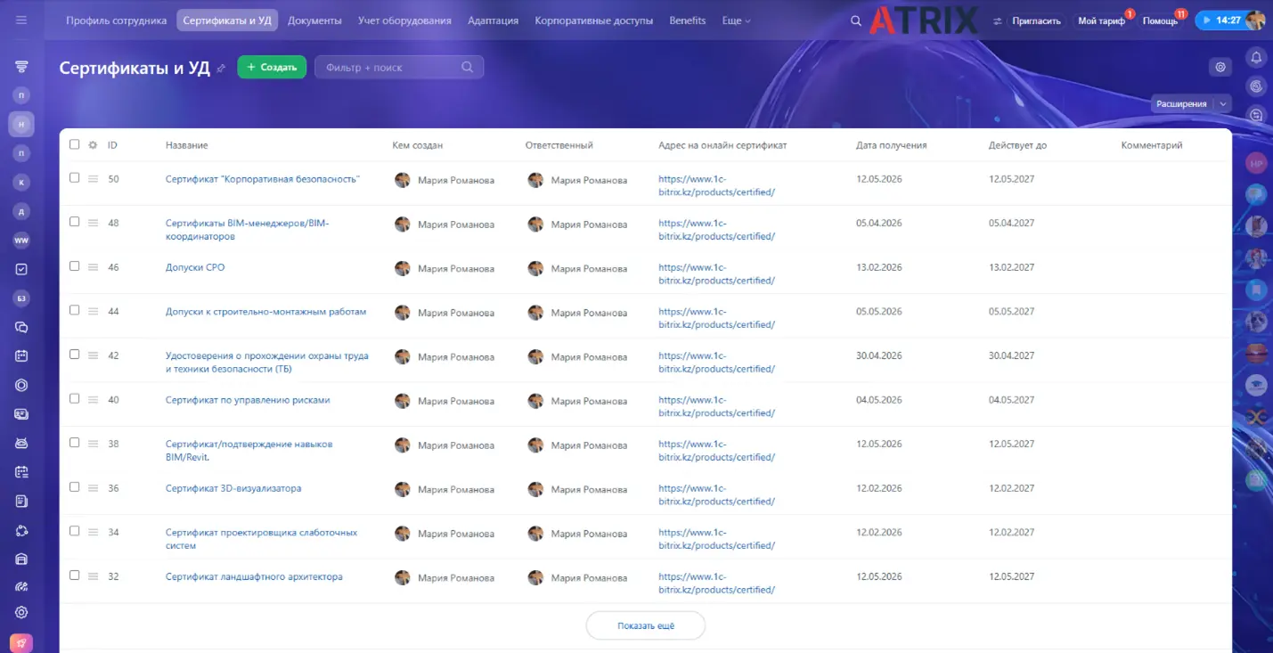Viewport: 1273px width, 653px height.
Task: Click inside the Фильтр + поиск field
Action: pyautogui.click(x=399, y=67)
